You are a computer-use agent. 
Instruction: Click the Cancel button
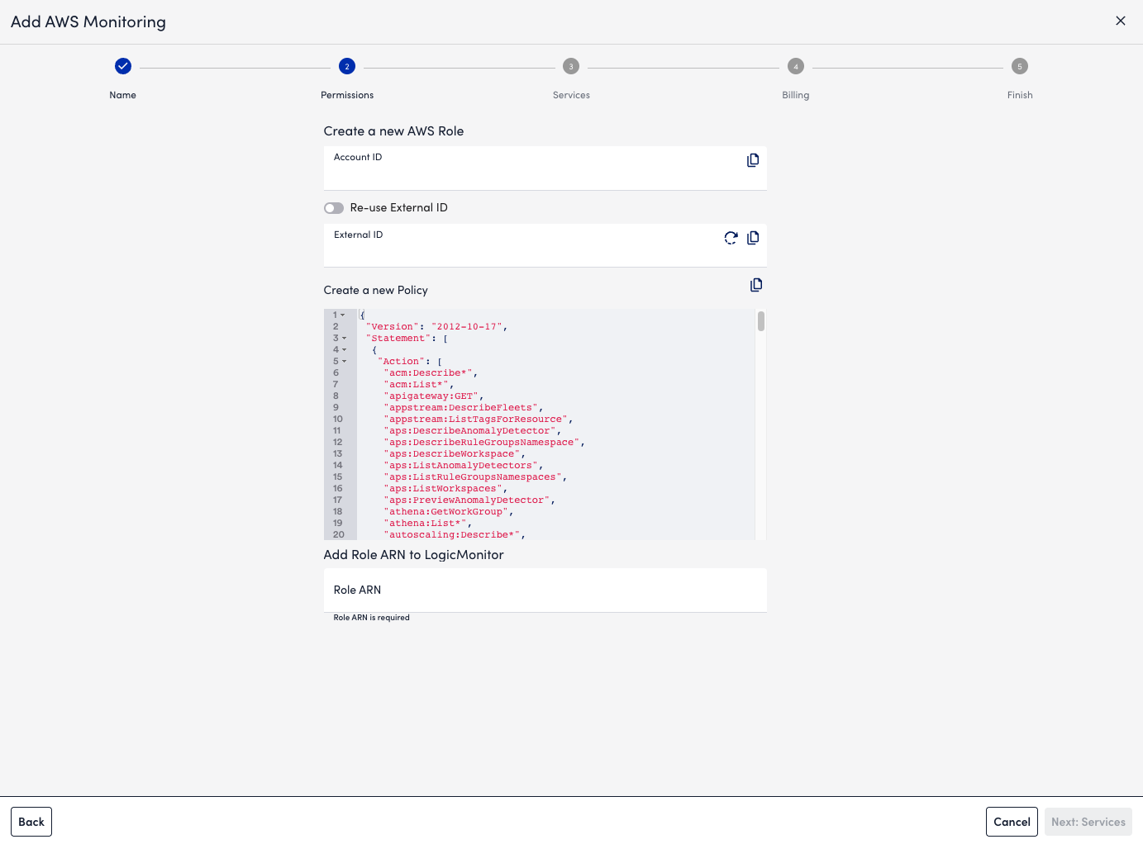(1012, 822)
